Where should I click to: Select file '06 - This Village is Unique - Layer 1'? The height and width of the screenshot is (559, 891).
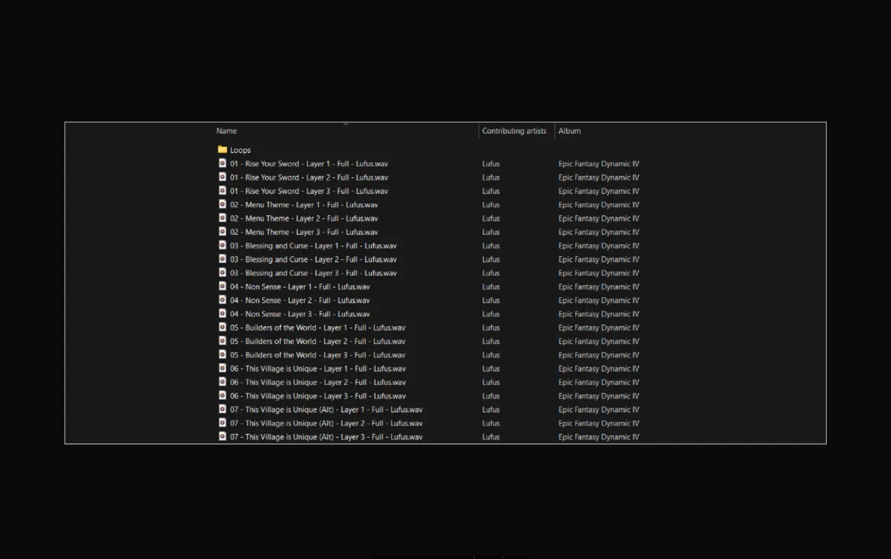pos(318,368)
